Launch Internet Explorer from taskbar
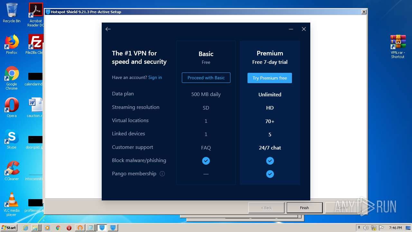 pyautogui.click(x=26, y=228)
